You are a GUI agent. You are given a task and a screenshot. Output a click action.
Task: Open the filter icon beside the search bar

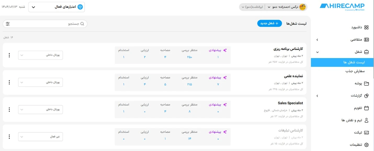pos(8,24)
